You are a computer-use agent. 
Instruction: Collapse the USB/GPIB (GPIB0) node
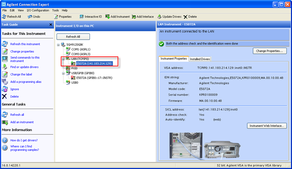63,73
